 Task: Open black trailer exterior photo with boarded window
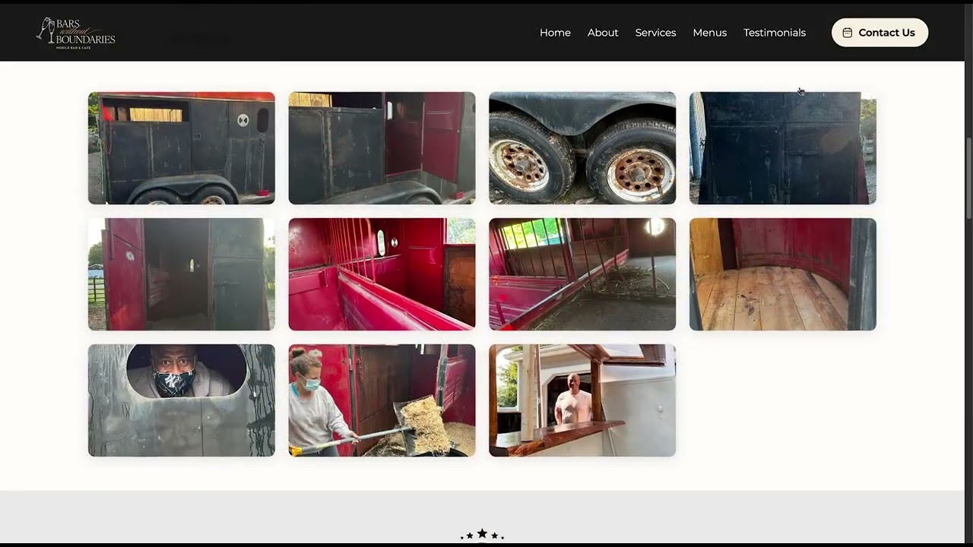pyautogui.click(x=182, y=148)
